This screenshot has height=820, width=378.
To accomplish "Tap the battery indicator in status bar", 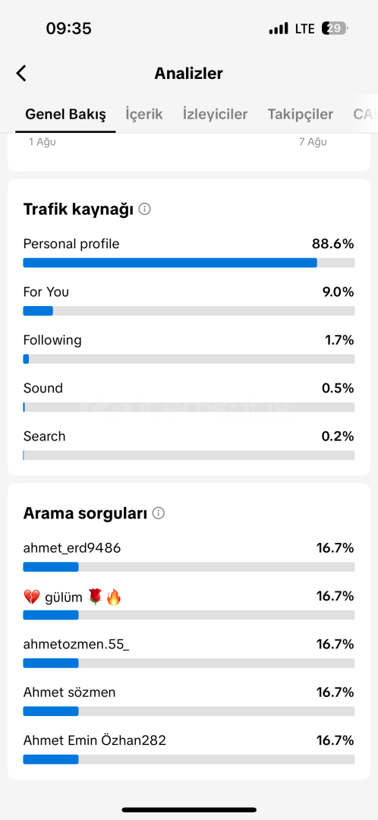I will pyautogui.click(x=335, y=28).
